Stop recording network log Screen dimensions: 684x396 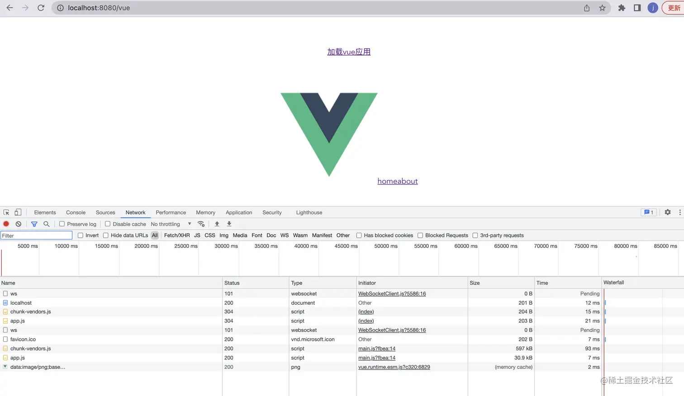(x=6, y=224)
